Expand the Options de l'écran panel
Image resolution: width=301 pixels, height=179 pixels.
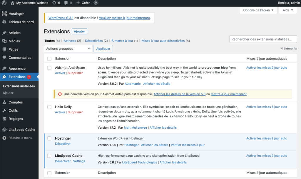point(258,10)
